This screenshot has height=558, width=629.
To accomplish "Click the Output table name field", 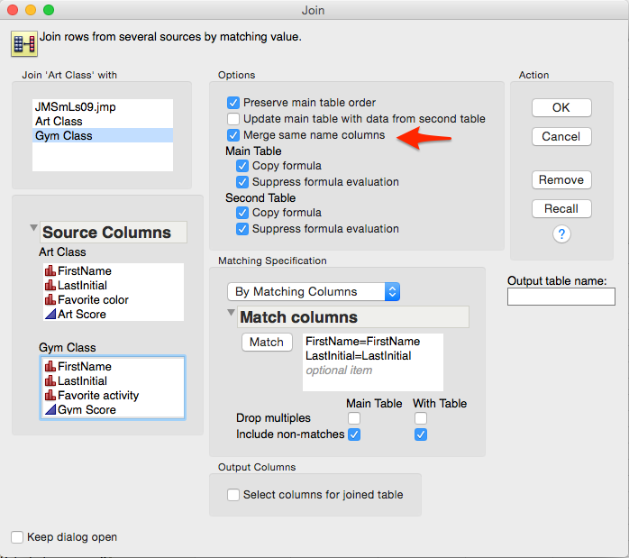I will (561, 297).
